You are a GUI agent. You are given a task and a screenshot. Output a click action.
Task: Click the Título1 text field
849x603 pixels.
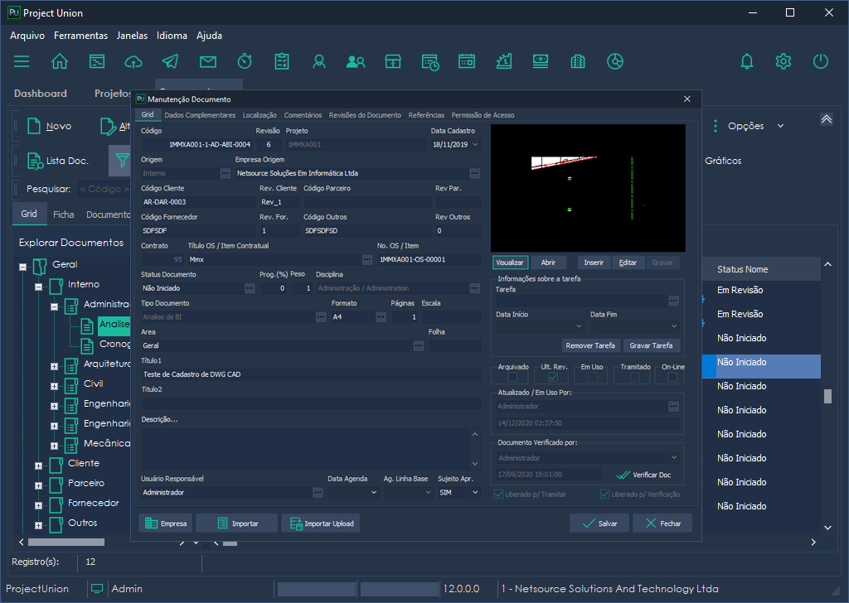click(x=310, y=374)
